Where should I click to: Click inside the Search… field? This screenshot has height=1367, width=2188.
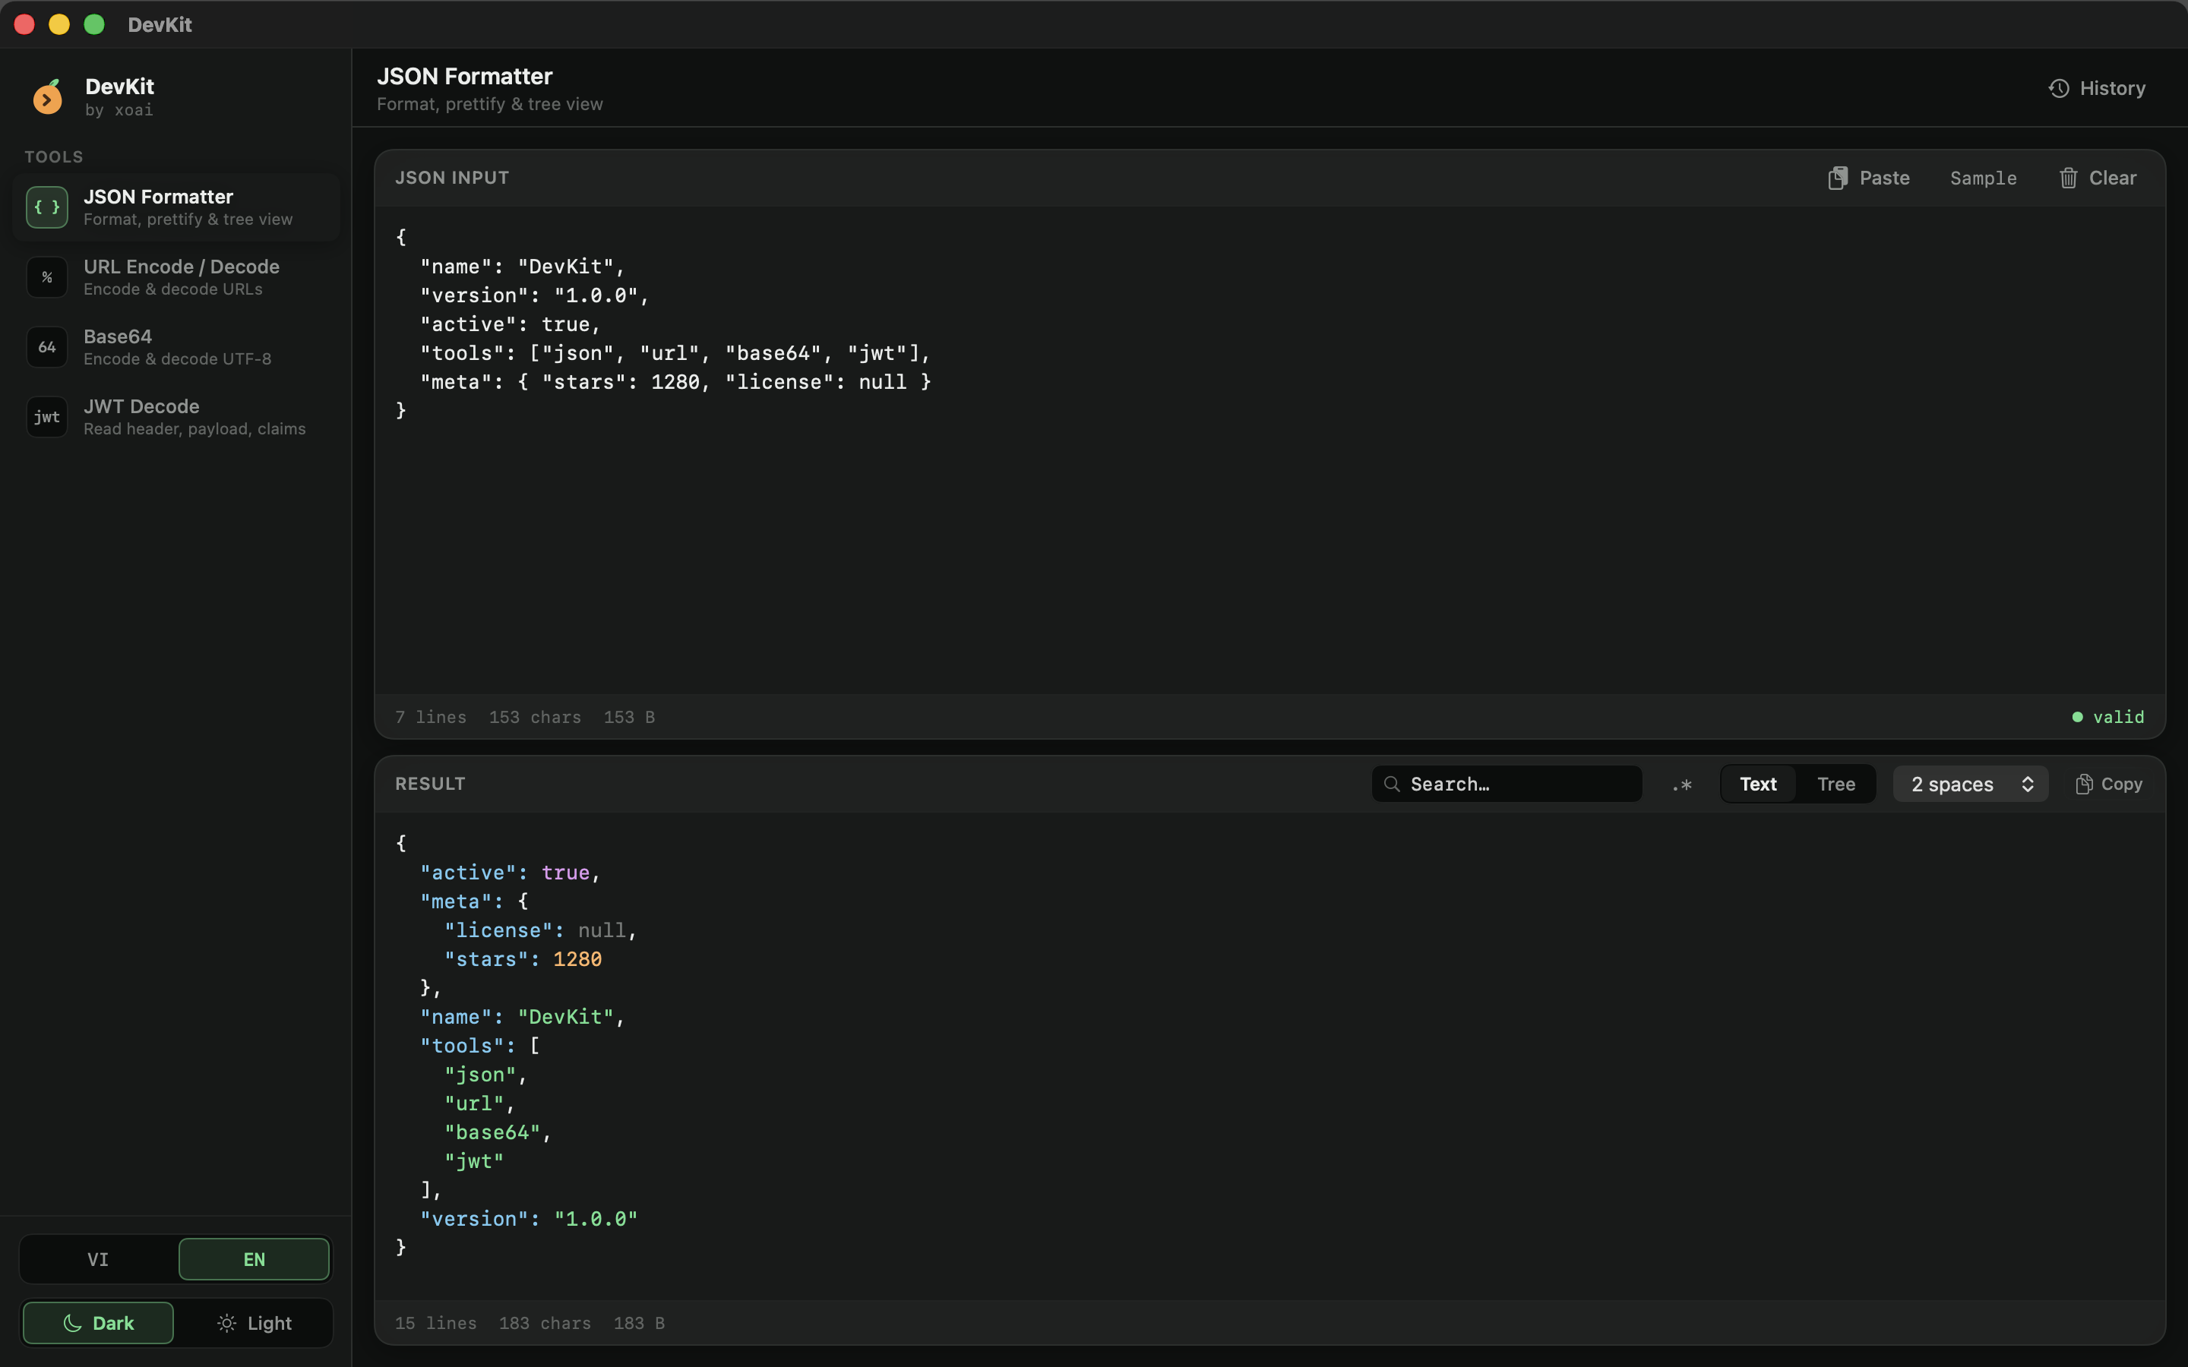click(x=1507, y=784)
